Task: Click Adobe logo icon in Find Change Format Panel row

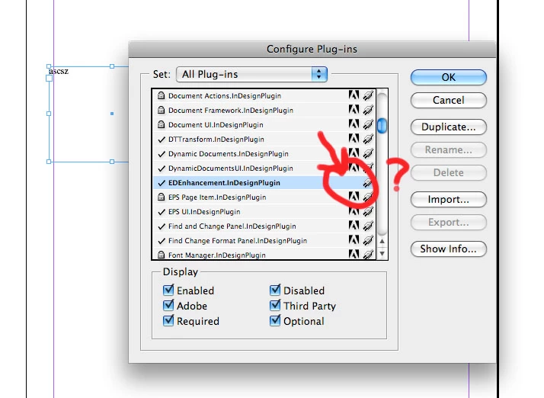Action: 354,240
